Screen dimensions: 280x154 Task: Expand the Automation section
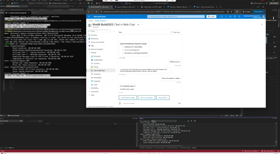tap(89, 92)
